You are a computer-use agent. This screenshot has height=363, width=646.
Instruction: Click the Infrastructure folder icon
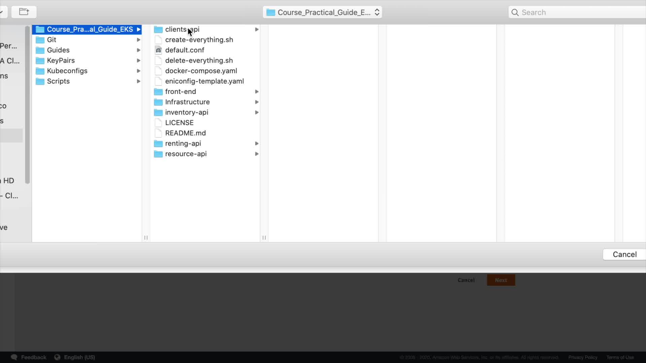pos(158,102)
